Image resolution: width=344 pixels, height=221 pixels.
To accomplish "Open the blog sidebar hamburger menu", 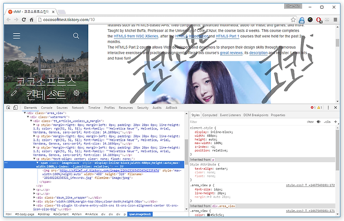I will pos(16,35).
